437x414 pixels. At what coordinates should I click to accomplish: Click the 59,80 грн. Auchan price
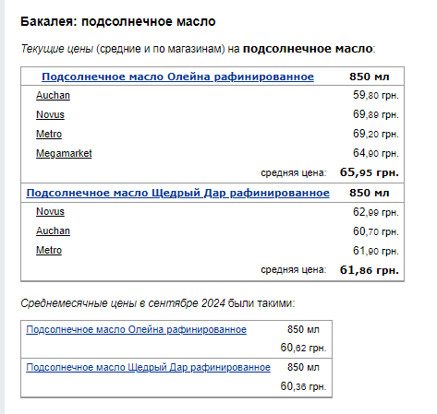pyautogui.click(x=376, y=95)
